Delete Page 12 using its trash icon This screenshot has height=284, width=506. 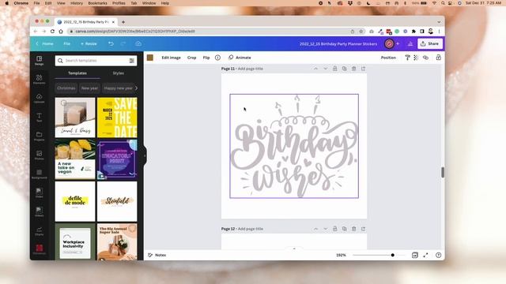click(353, 229)
